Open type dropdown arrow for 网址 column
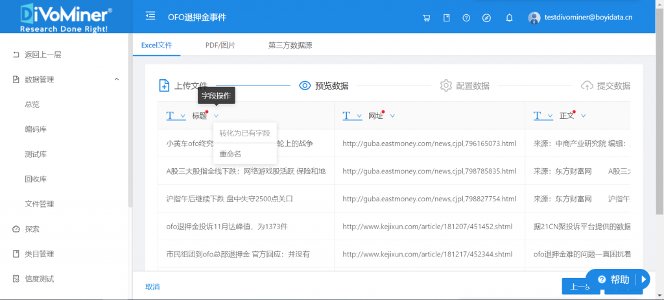This screenshot has height=300, width=664. coord(359,116)
